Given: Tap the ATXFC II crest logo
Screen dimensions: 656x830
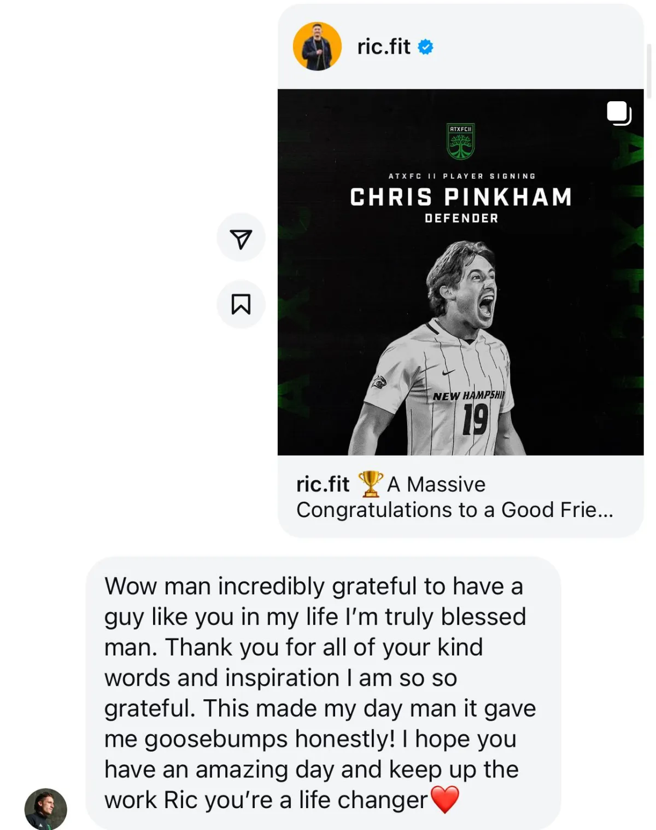Looking at the screenshot, I should click(x=460, y=141).
